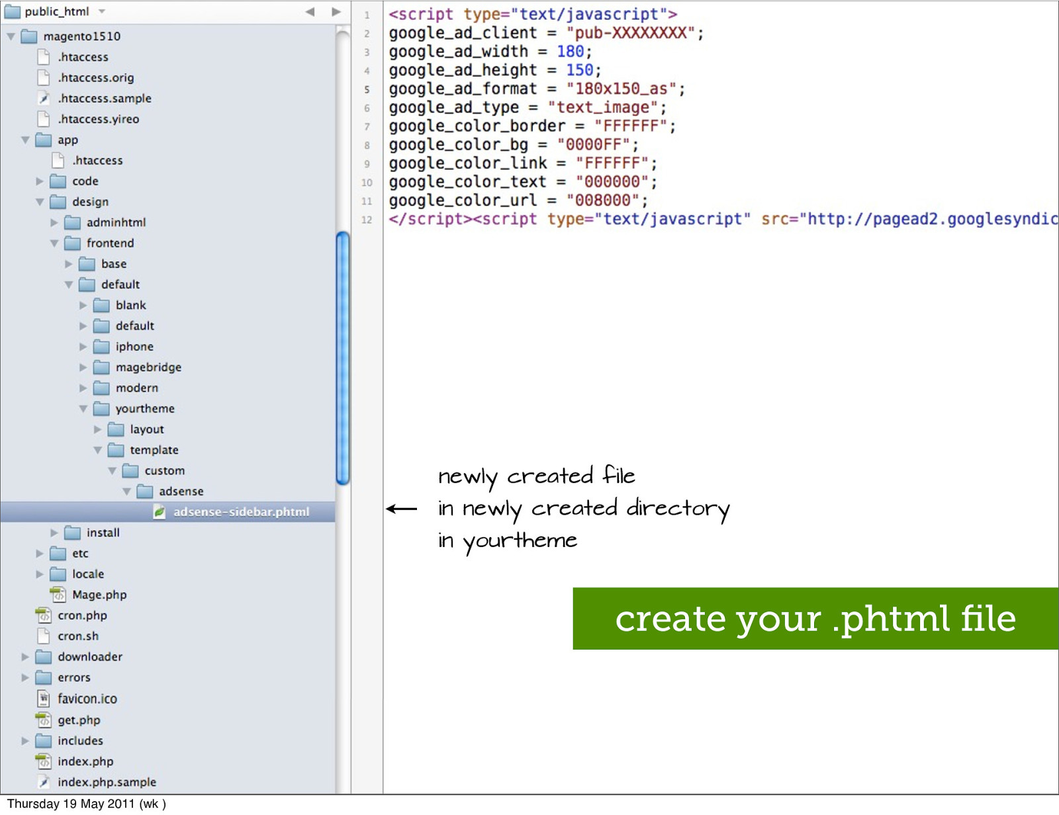Click line number 12 in gutter
This screenshot has width=1059, height=815.
click(367, 220)
